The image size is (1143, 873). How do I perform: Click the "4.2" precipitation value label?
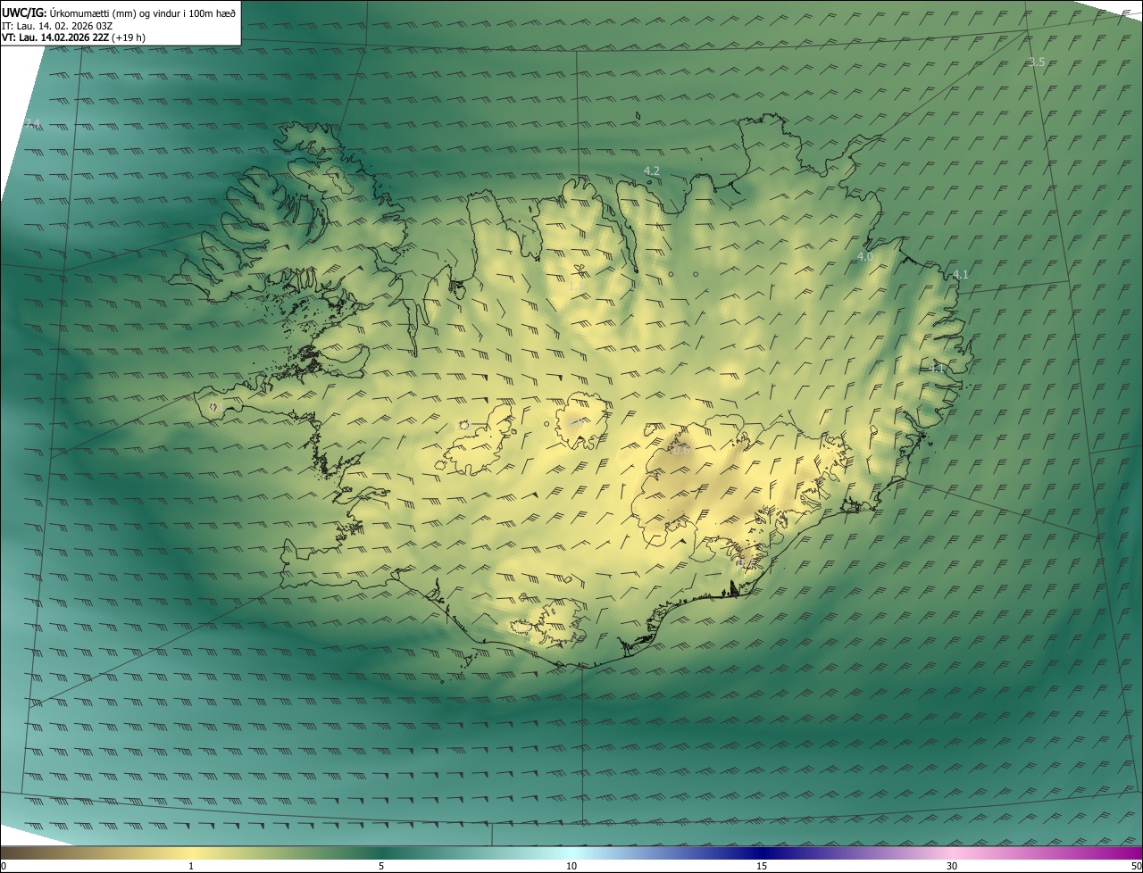click(652, 170)
